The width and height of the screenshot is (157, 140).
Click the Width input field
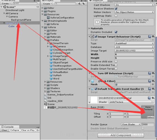click(134, 54)
